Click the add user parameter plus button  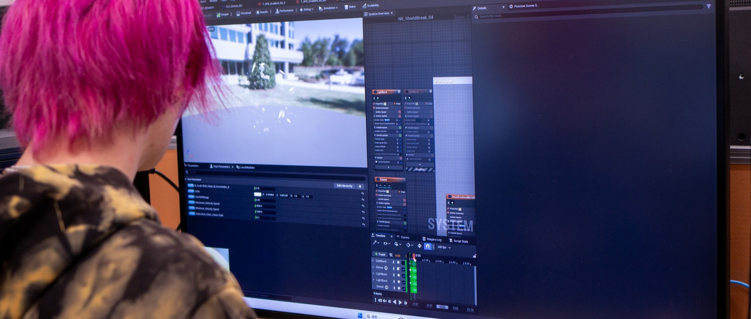[360, 186]
